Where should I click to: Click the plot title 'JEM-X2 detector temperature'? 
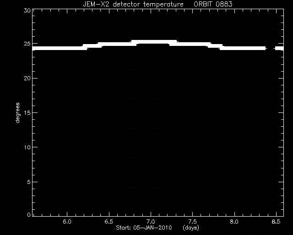(x=133, y=4)
